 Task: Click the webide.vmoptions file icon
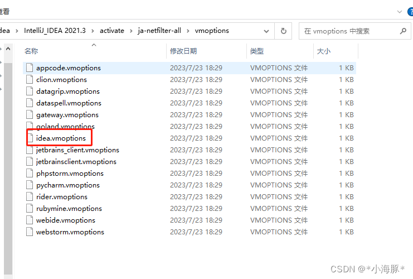tap(30, 220)
